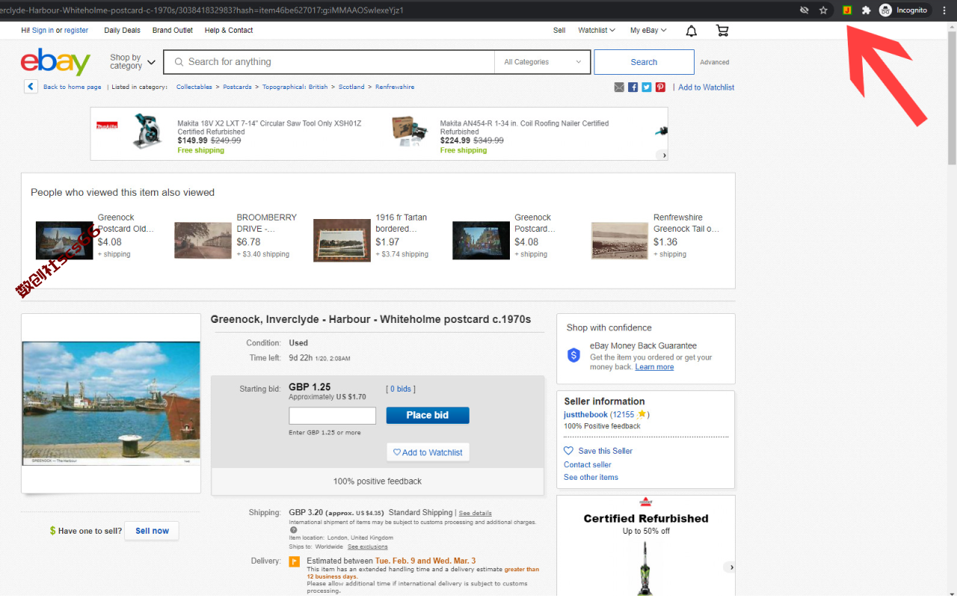Click Save this Seller heart icon

tap(569, 451)
